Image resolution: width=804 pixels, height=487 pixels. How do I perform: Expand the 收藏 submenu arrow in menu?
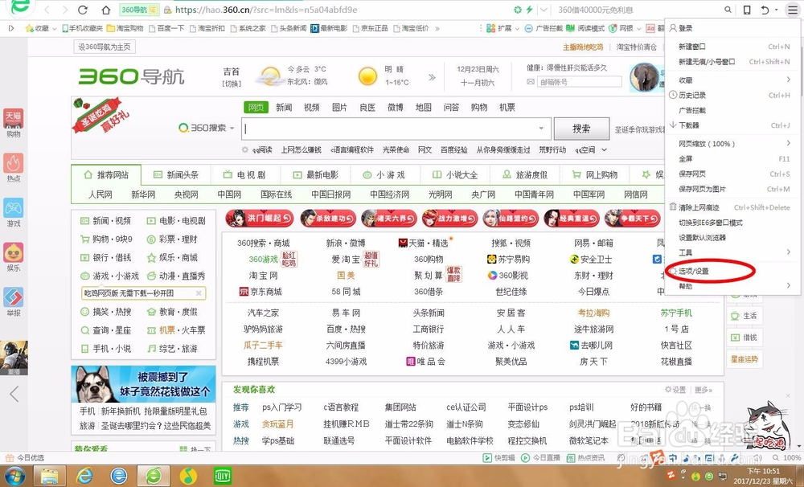click(x=788, y=80)
